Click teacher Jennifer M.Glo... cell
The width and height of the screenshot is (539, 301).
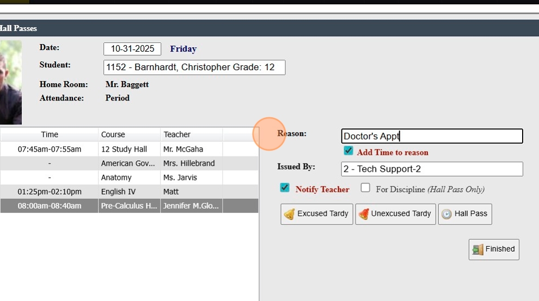point(192,206)
